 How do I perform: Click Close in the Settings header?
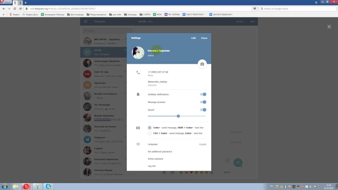pyautogui.click(x=204, y=38)
